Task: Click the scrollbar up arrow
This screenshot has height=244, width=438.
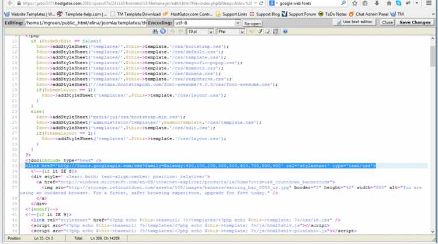Action: click(x=433, y=39)
